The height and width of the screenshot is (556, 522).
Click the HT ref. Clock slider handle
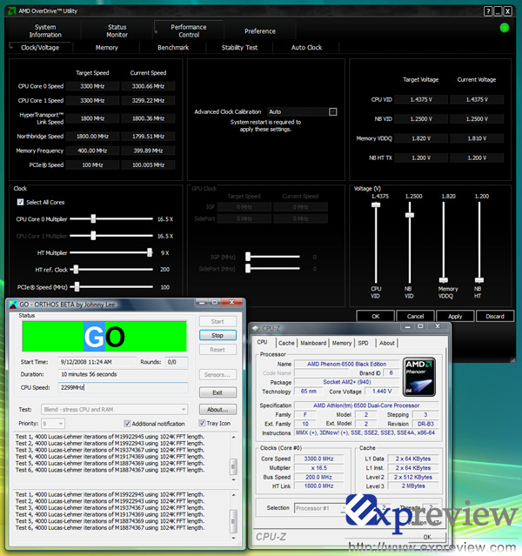click(x=76, y=270)
